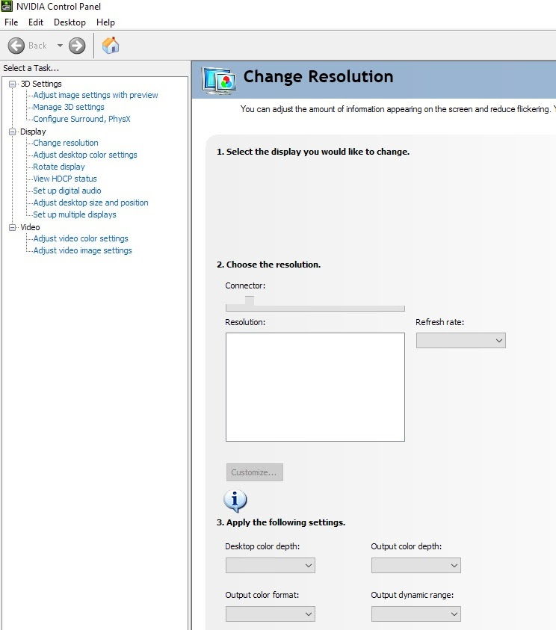
Task: Select Change resolution in the task tree
Action: tap(66, 143)
